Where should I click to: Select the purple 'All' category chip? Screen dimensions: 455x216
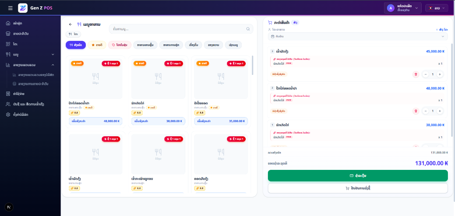click(x=76, y=45)
